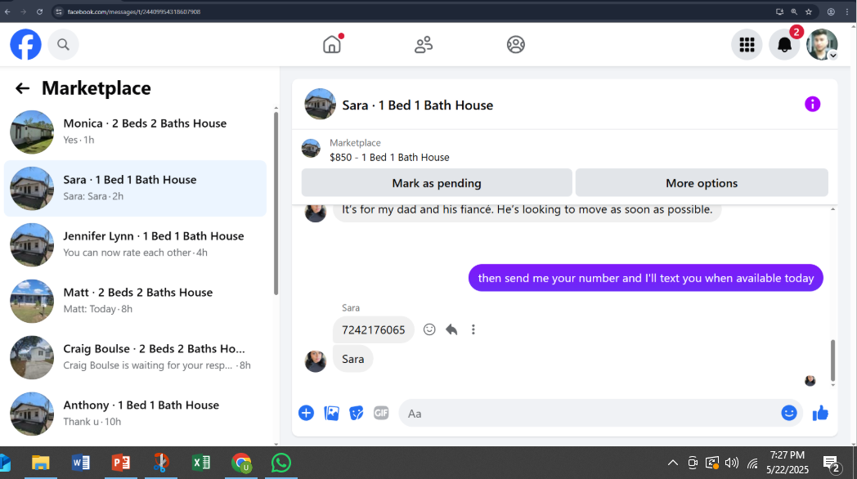
Task: Open the volume speaker tray icon
Action: coord(731,463)
